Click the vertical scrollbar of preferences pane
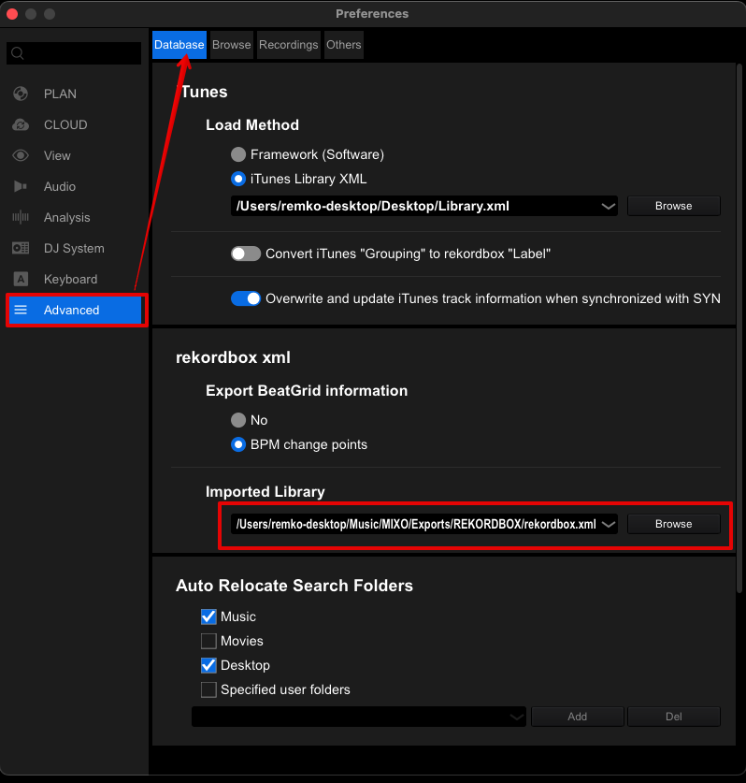This screenshot has width=746, height=783. 739,329
